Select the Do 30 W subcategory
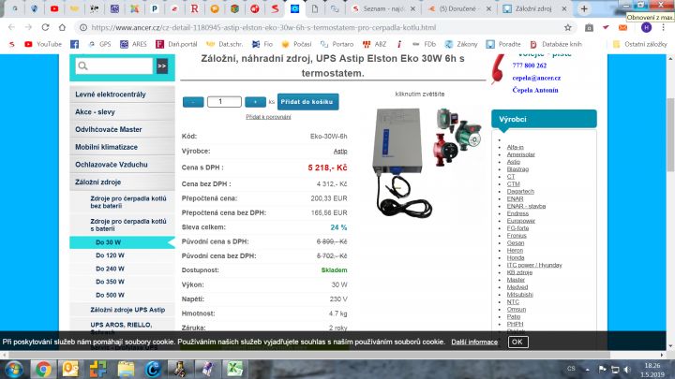Screen dimensions: 675x379 (x=122, y=242)
